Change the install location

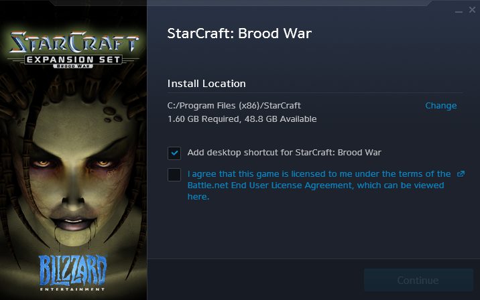pos(441,106)
